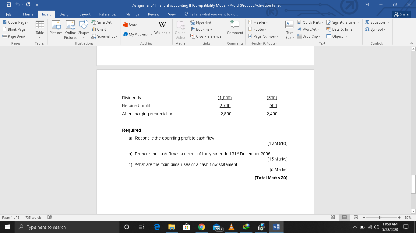Insert a Wikipedia pane
The height and width of the screenshot is (233, 416).
162,29
